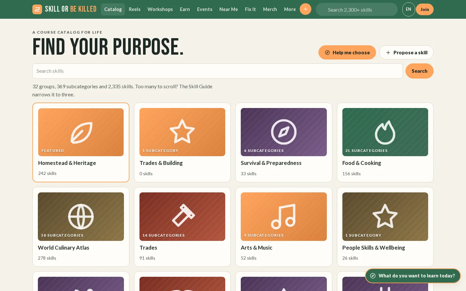This screenshot has height=291, width=466.
Task: Select Fix It in the navbar
Action: (250, 9)
